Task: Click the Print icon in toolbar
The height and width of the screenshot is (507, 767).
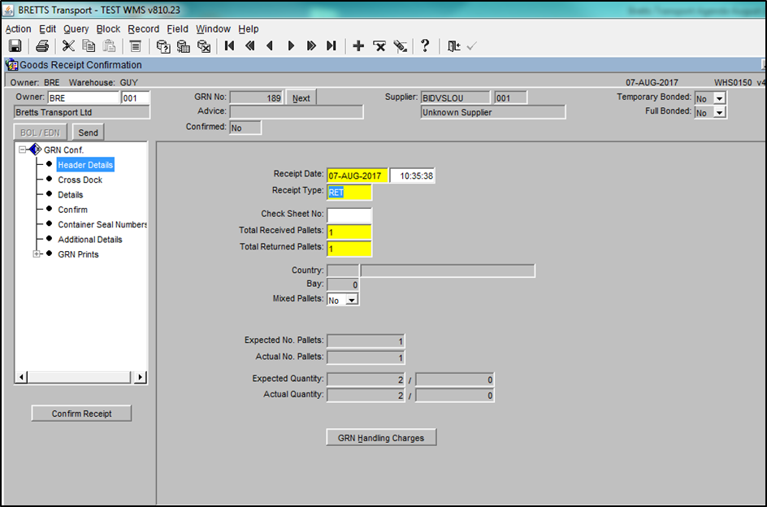Action: [42, 46]
